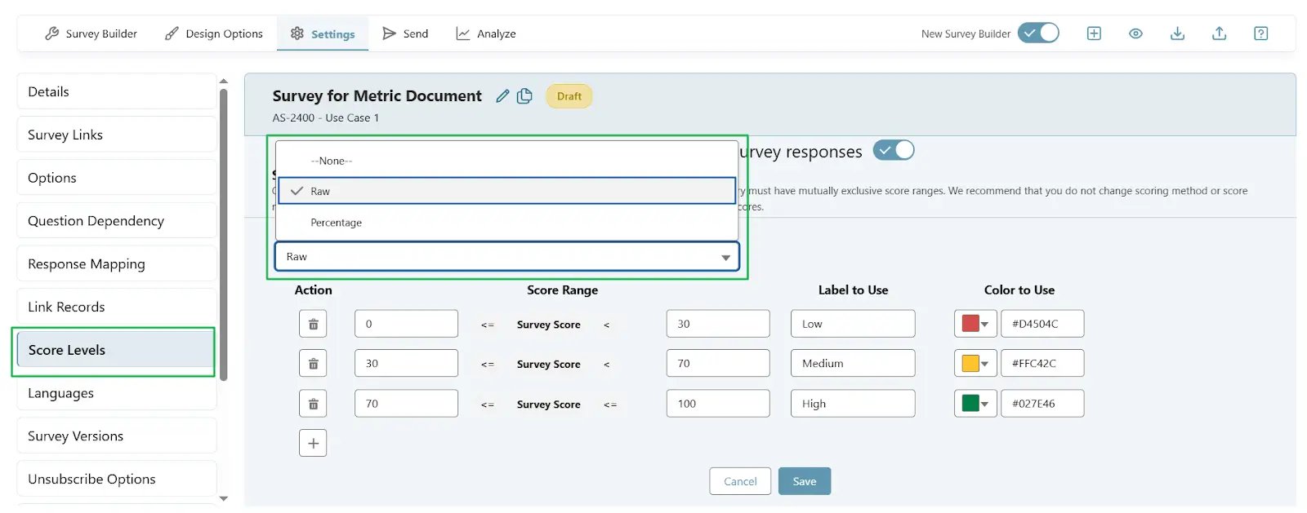Open Question Dependency in the sidebar
Image resolution: width=1307 pixels, height=513 pixels.
[x=116, y=221]
